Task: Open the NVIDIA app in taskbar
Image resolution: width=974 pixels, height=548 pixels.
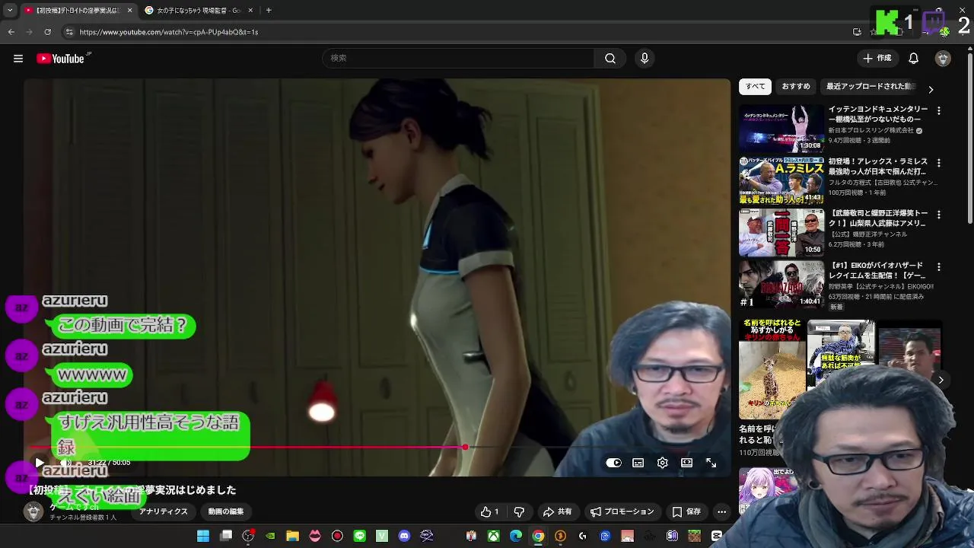Action: (x=270, y=537)
